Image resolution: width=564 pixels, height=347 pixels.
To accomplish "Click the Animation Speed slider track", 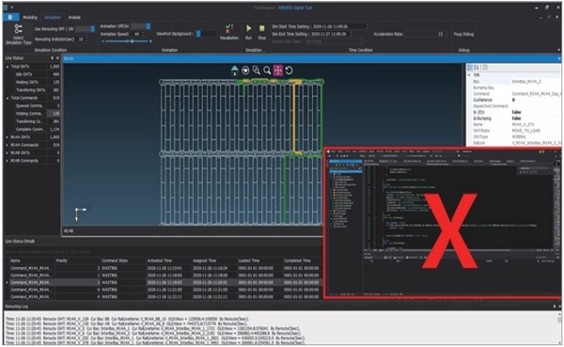I will (126, 41).
